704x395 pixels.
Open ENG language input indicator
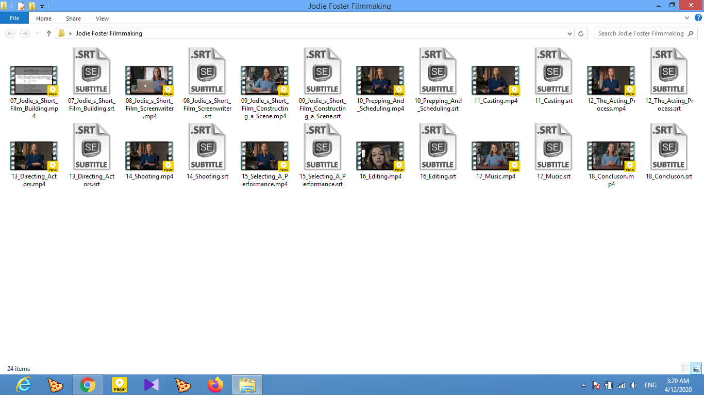tap(650, 385)
